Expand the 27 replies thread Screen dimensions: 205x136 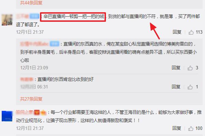pyautogui.click(x=31, y=99)
